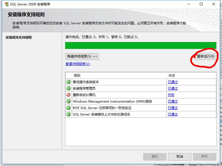Click the SQL Server setup title bar icon
This screenshot has height=166, width=222.
[x=6, y=4]
